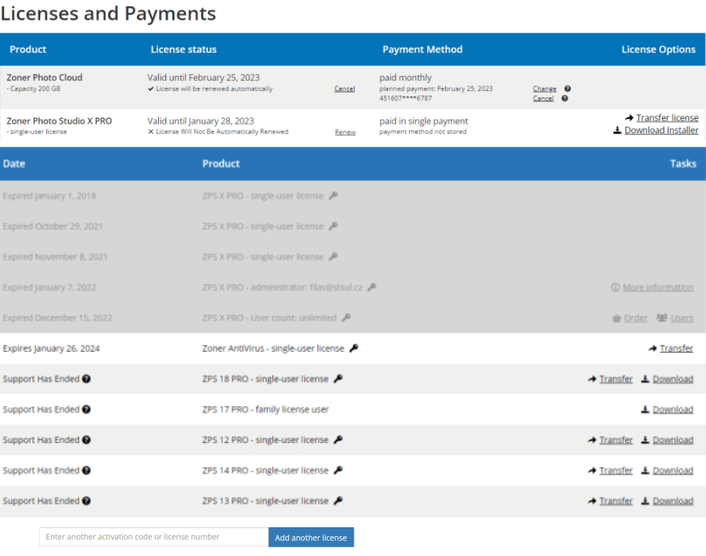Viewport: 706px width, 556px height.
Task: Download ZPS 17 PRO family license
Action: pos(672,409)
